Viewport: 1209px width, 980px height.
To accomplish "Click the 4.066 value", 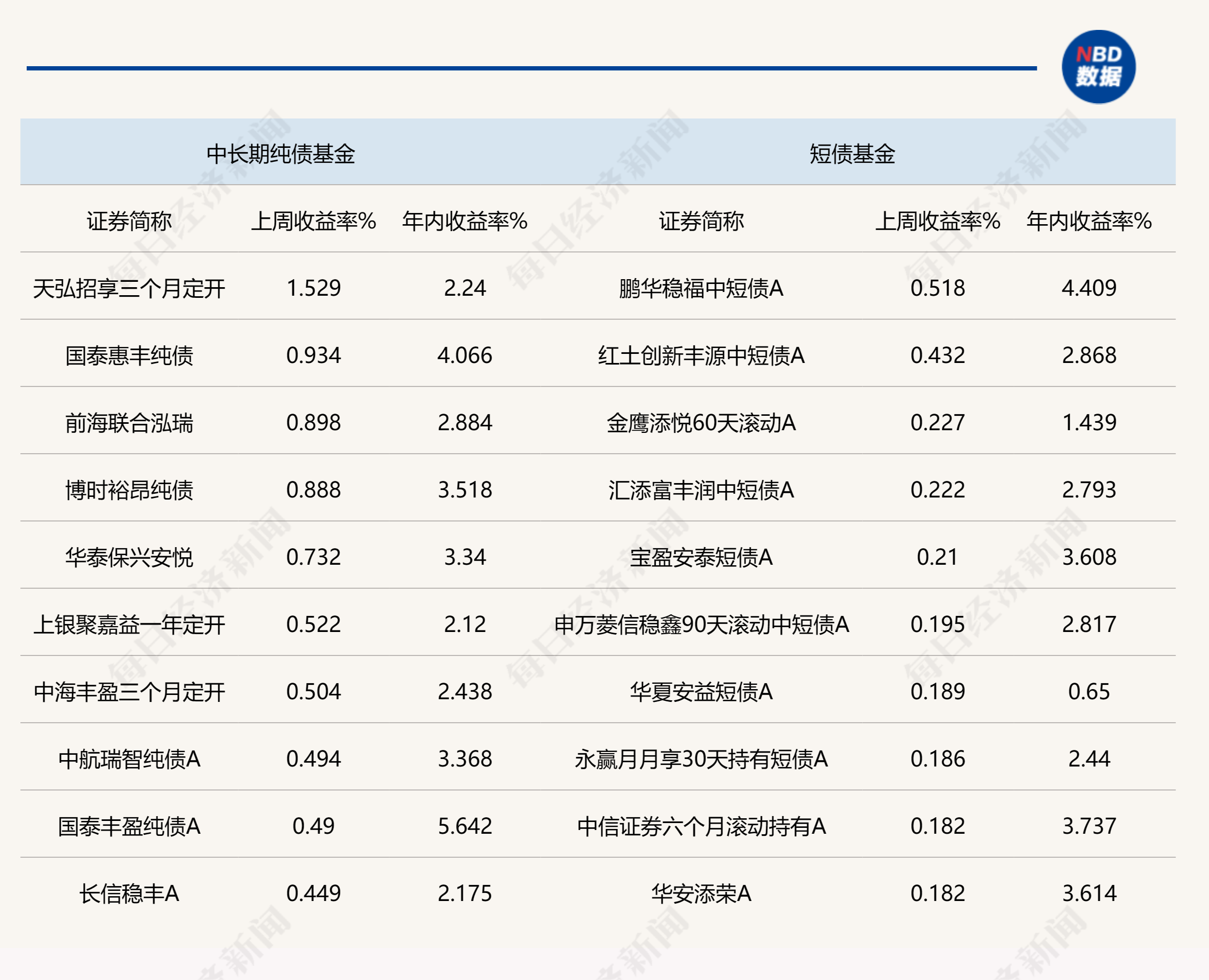I will coord(464,355).
